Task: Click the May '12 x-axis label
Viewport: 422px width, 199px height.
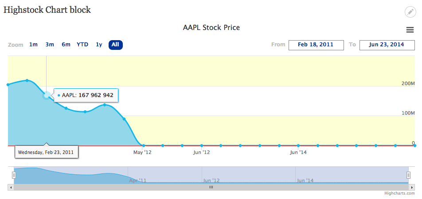Action: 142,152
